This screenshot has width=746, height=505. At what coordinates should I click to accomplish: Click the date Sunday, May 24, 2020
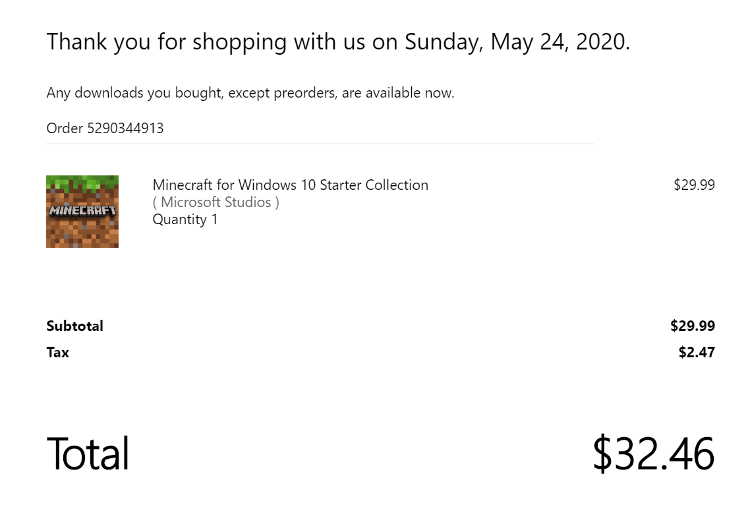pos(516,42)
